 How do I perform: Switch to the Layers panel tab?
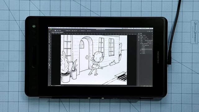(141, 39)
